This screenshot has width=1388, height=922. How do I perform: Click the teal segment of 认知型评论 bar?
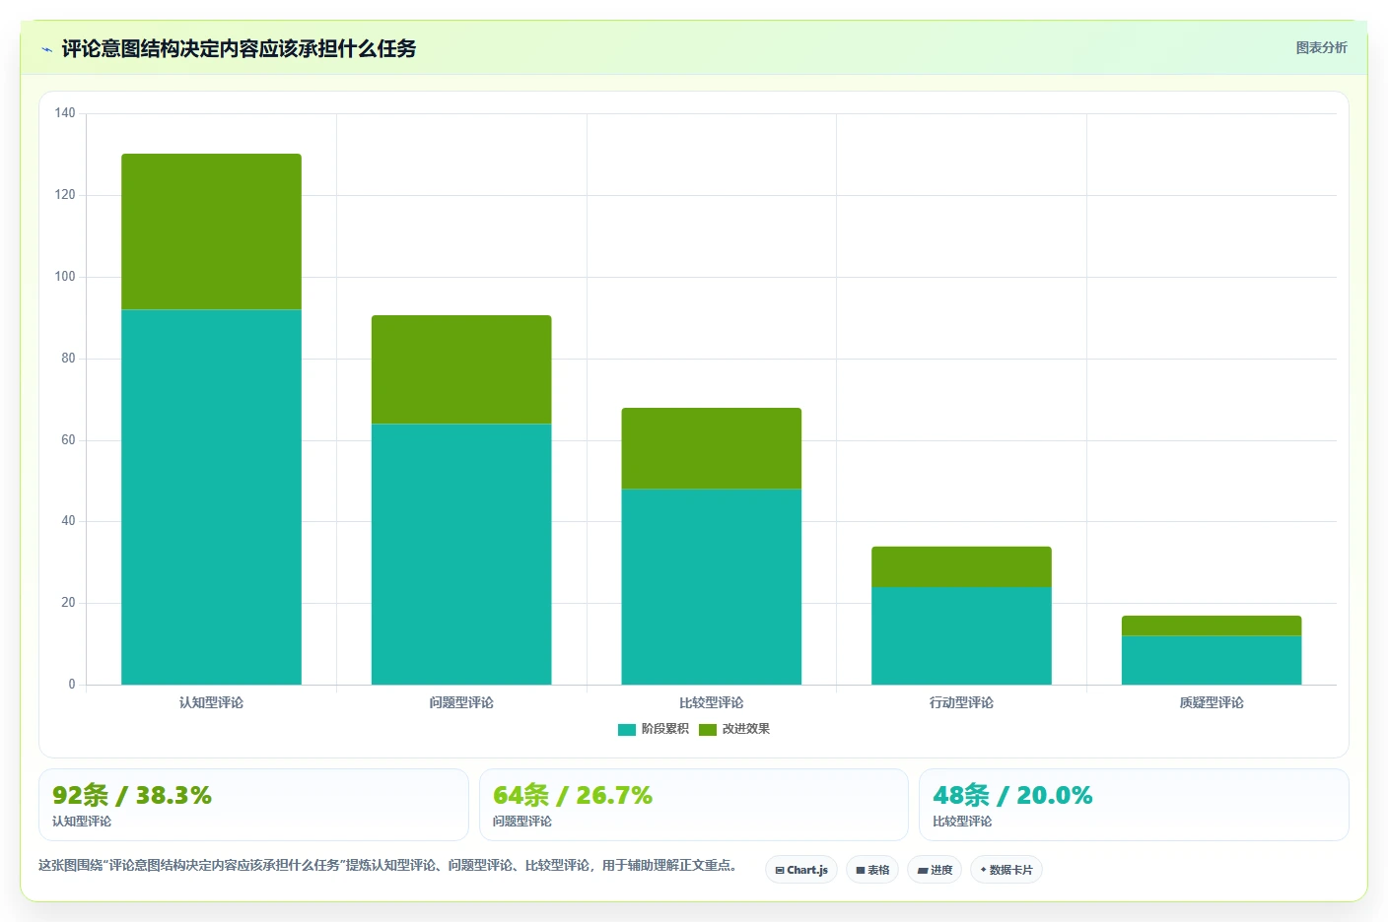(211, 496)
